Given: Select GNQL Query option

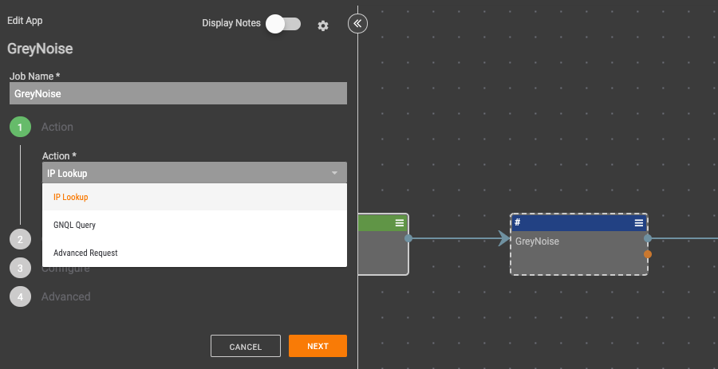Looking at the screenshot, I should (x=195, y=225).
